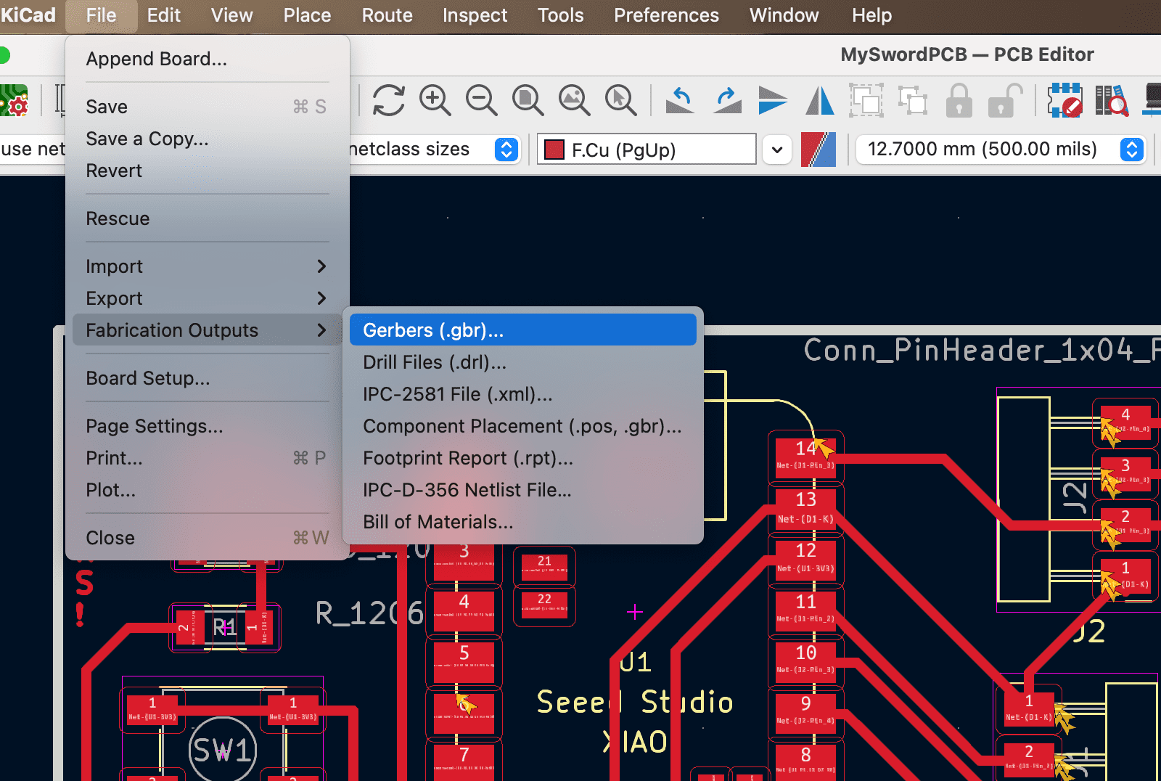The height and width of the screenshot is (781, 1161).
Task: Click Print... in File menu
Action: coord(207,458)
